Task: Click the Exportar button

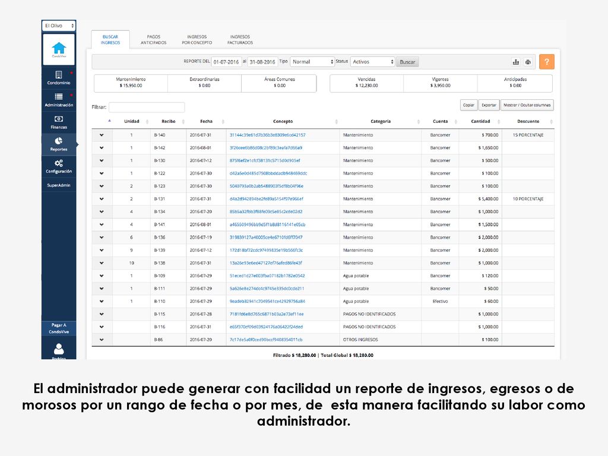Action: [489, 105]
